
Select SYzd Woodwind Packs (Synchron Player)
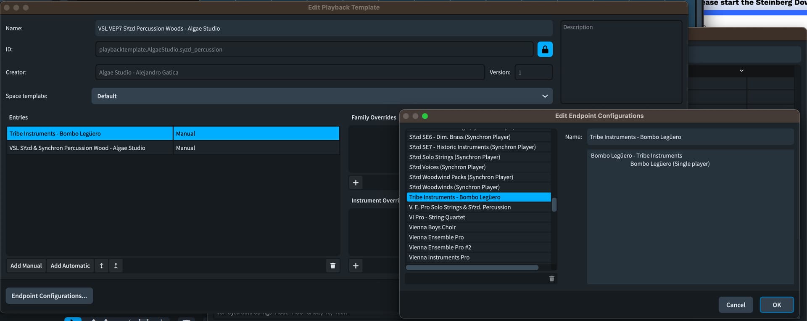pos(479,177)
